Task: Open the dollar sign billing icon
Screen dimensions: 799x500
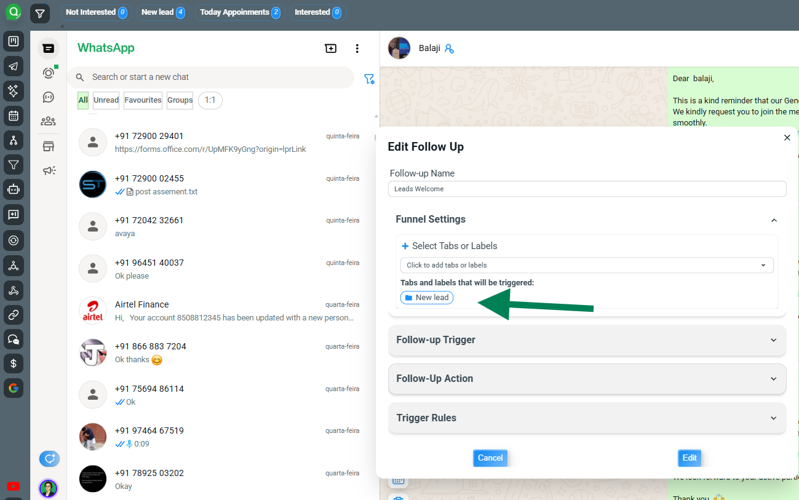Action: click(x=14, y=363)
